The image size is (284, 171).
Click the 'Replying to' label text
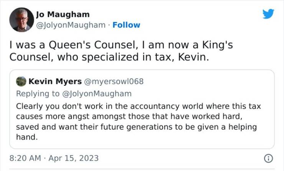[x=38, y=93]
